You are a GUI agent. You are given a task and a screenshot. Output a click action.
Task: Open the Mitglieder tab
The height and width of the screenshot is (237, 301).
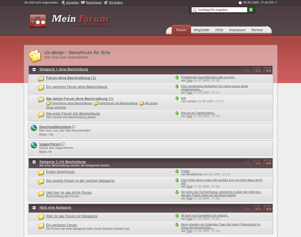pos(202,30)
